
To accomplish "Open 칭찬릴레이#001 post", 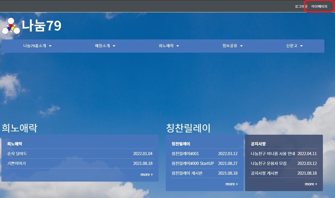I will (x=185, y=154).
